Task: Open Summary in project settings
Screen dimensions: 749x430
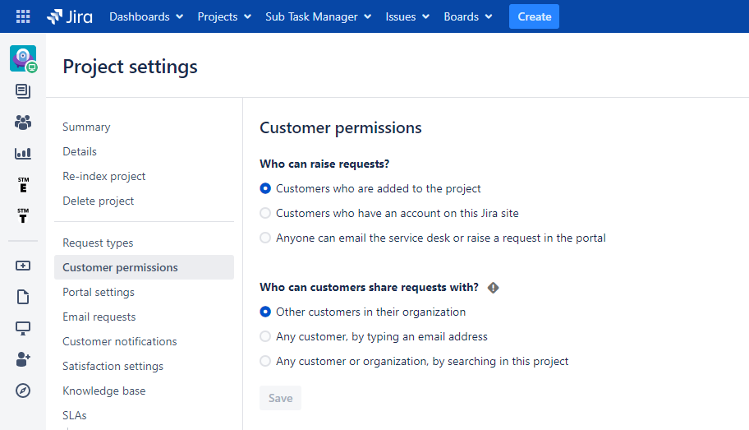Action: coord(86,127)
